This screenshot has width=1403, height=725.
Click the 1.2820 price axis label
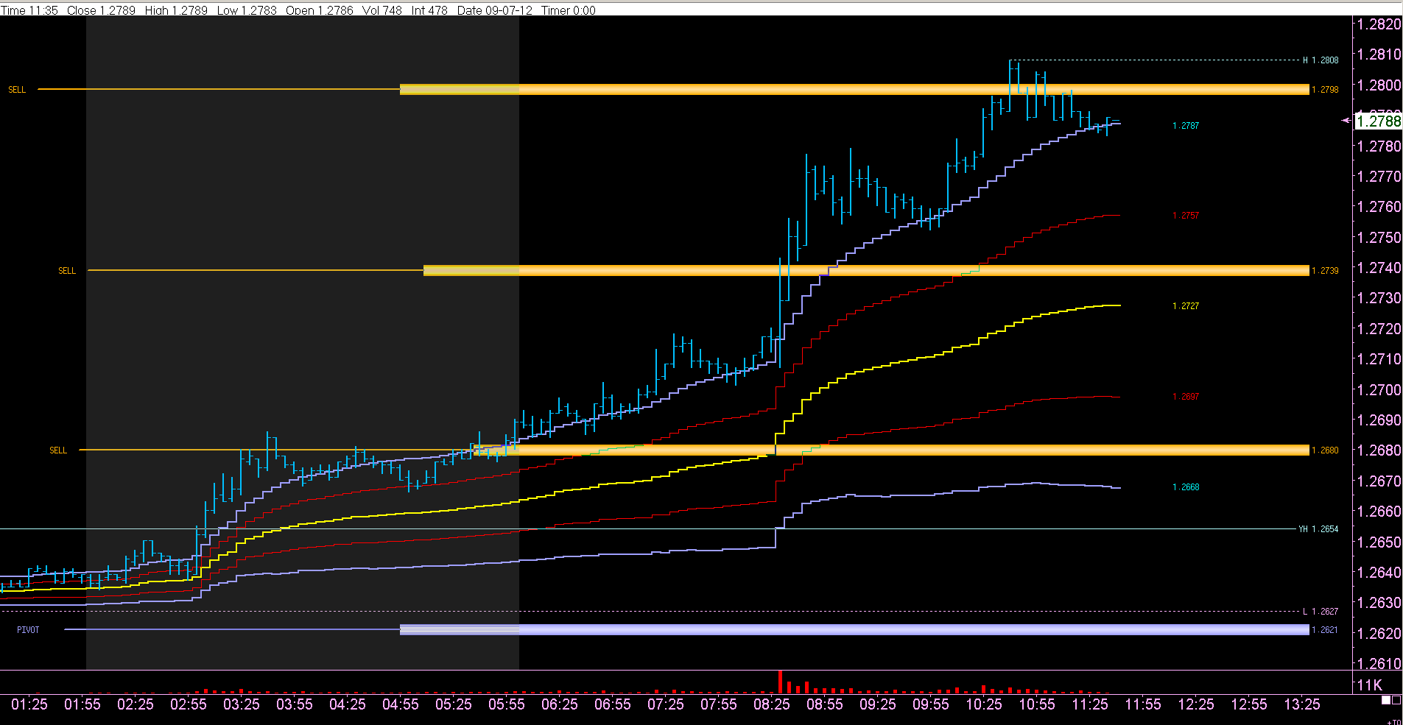(1379, 24)
